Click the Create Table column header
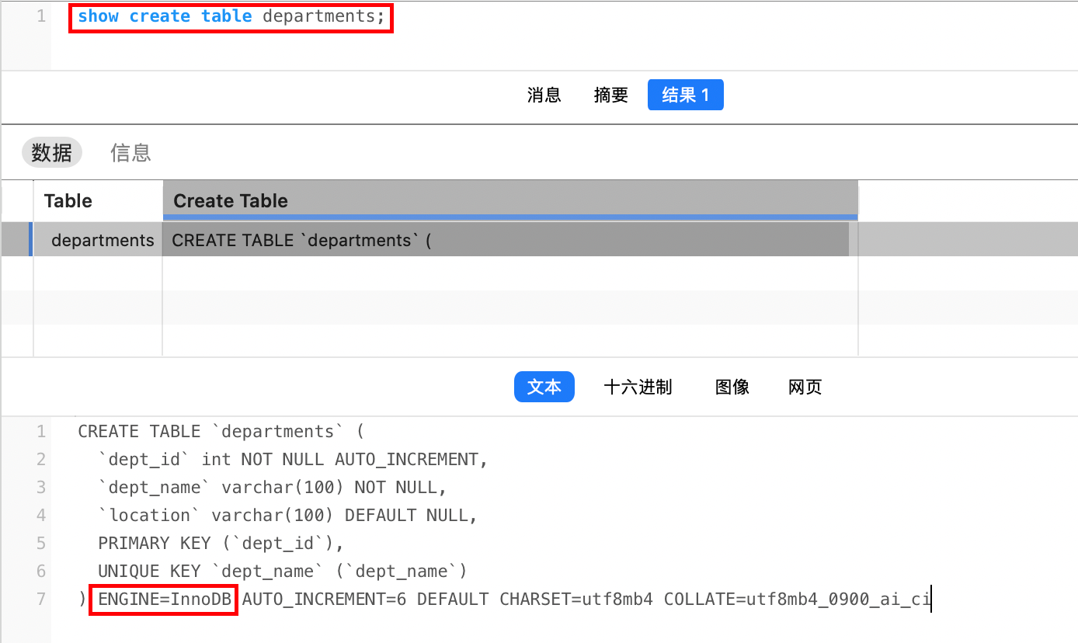1078x643 pixels. click(510, 201)
